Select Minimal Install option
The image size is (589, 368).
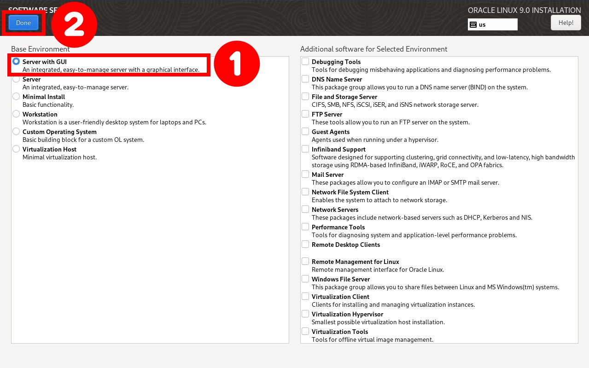click(x=17, y=97)
